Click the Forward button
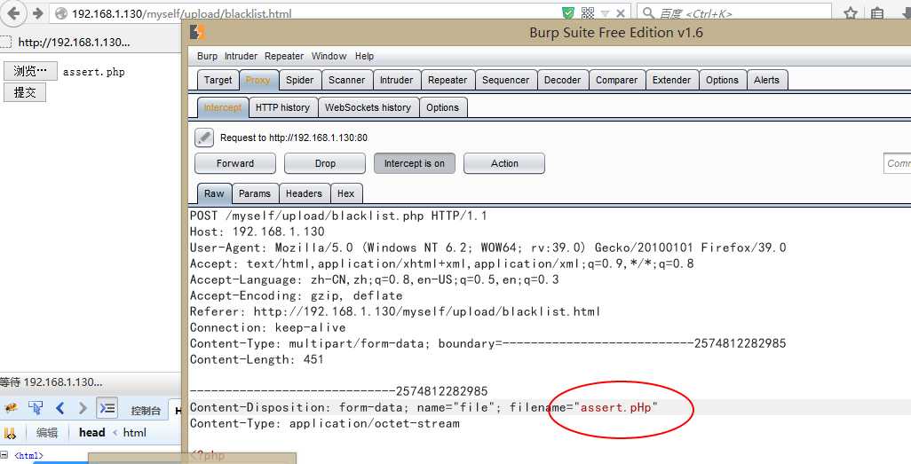The width and height of the screenshot is (911, 464). click(x=235, y=164)
